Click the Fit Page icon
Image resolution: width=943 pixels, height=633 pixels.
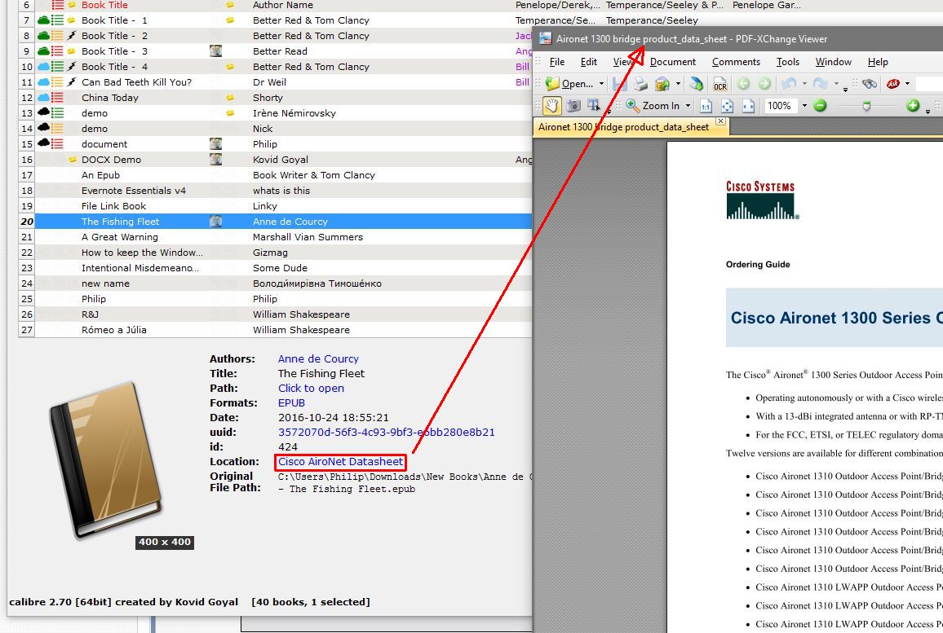click(727, 106)
